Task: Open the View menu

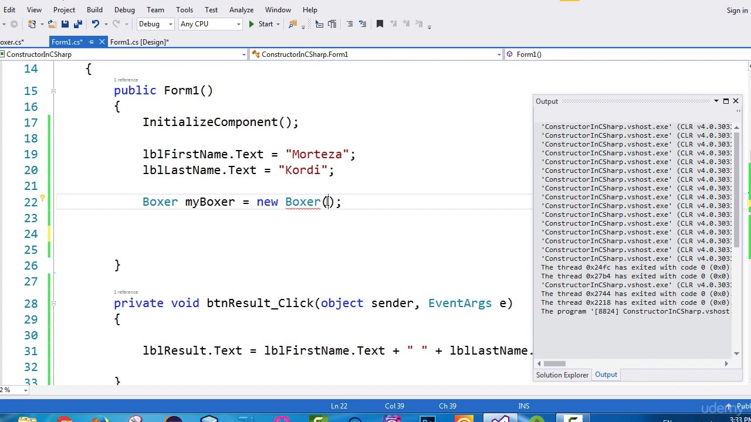Action: coord(34,10)
